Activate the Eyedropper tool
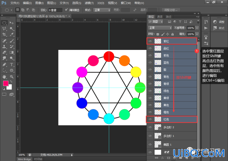The width and height of the screenshot is (228, 161). coord(12,34)
